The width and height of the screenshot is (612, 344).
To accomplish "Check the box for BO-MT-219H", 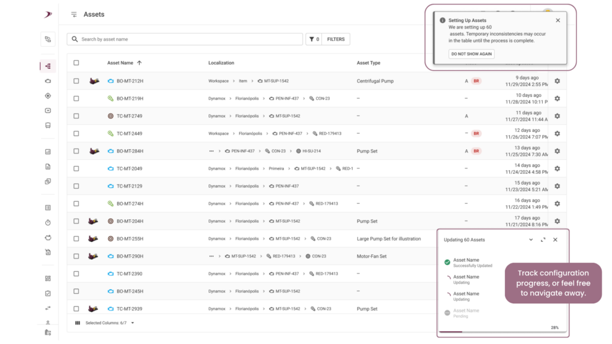I will click(x=76, y=99).
